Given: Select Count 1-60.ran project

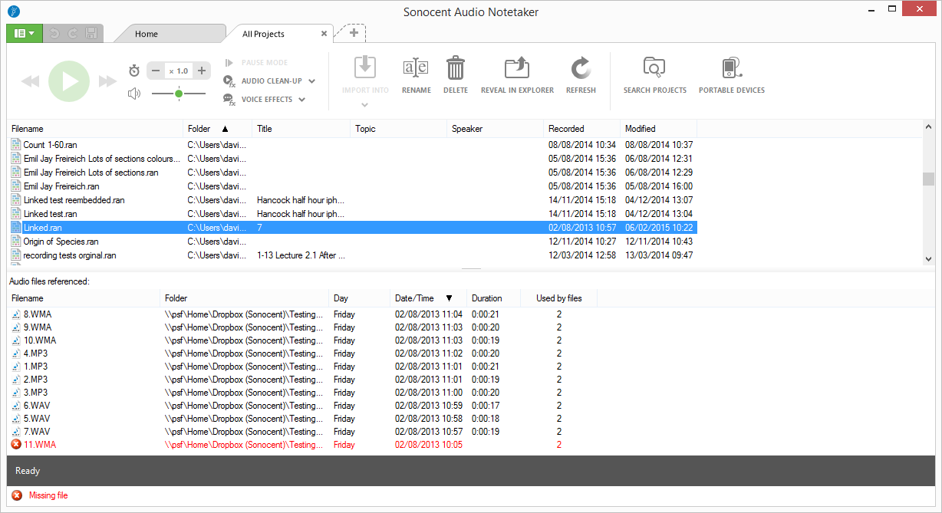Looking at the screenshot, I should pyautogui.click(x=352, y=145).
